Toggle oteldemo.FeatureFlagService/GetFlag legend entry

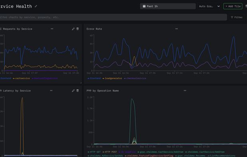coord(149,156)
